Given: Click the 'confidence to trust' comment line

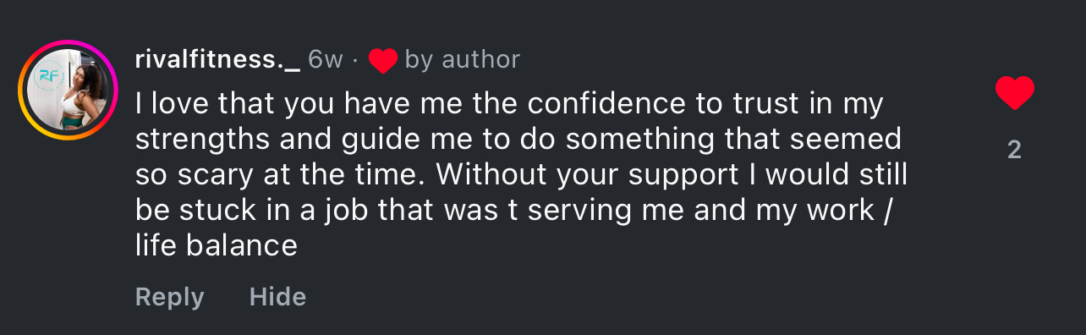Looking at the screenshot, I should [509, 104].
